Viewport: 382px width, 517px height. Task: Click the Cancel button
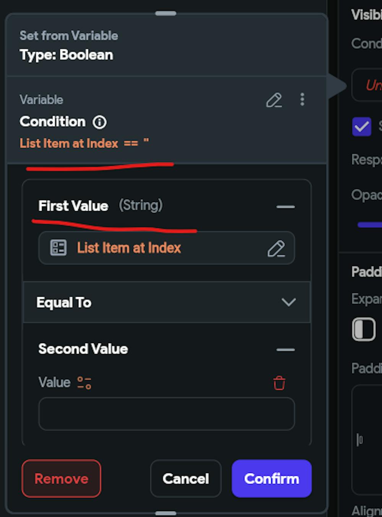click(186, 479)
